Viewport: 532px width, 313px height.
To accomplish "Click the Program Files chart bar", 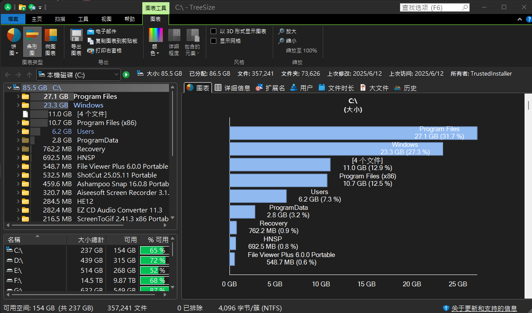I will (x=353, y=133).
